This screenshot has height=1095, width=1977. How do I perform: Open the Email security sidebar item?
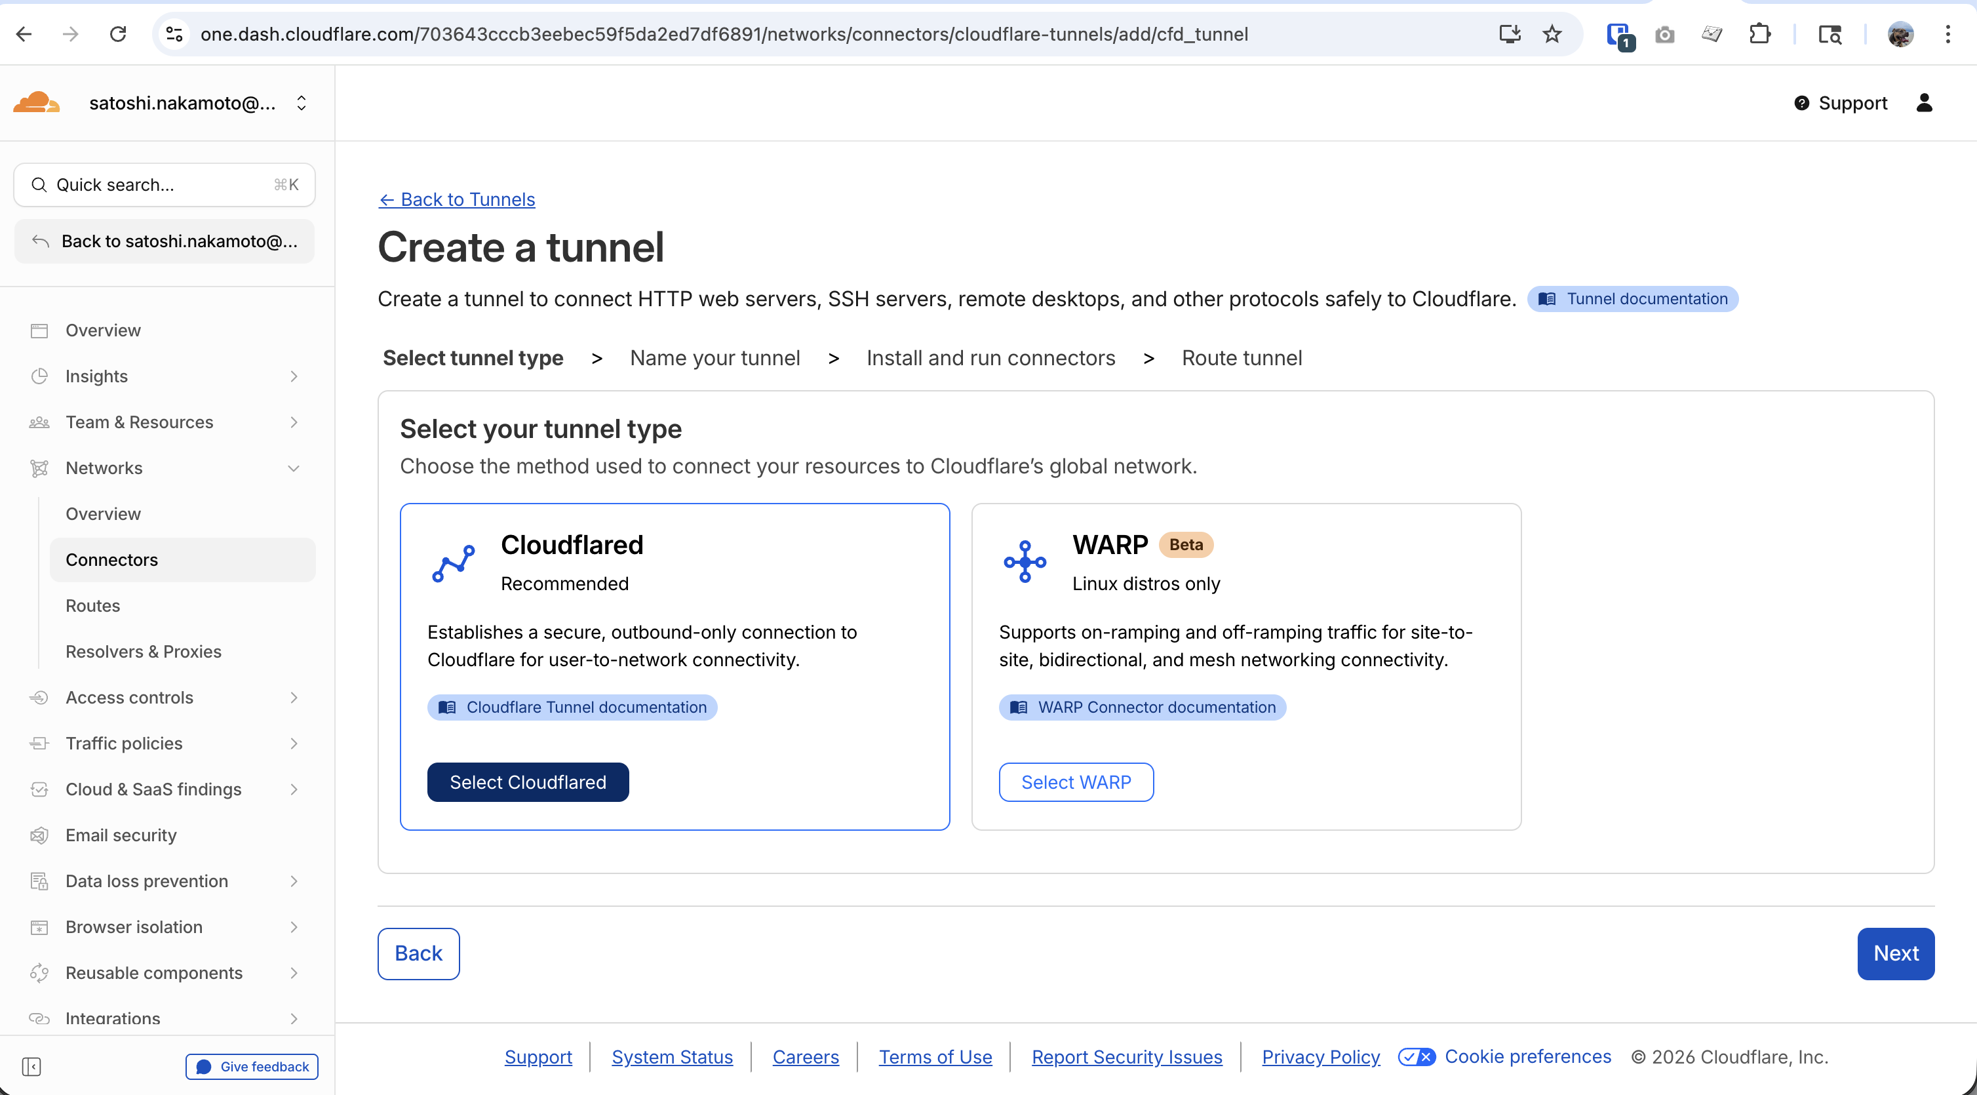pyautogui.click(x=121, y=835)
